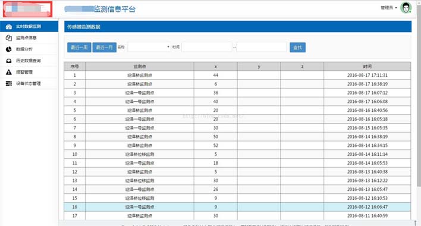The height and width of the screenshot is (226, 421).
Task: Click the 实时数据监测 dashboard gauge icon
Action: coord(9,27)
